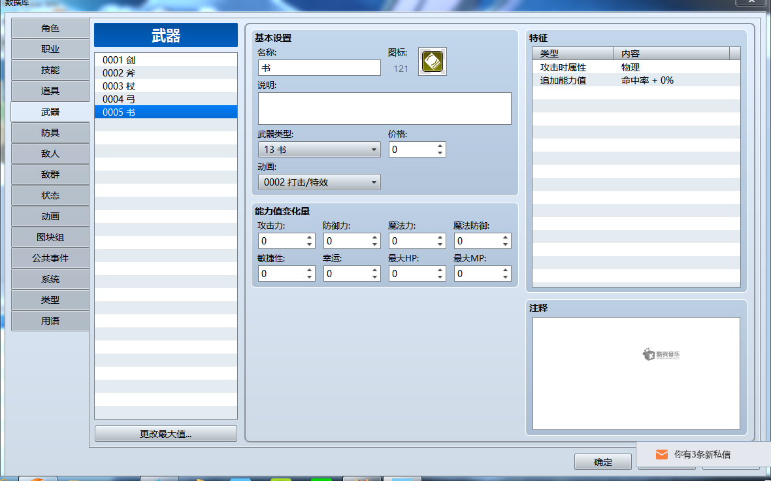771x481 pixels.
Task: Choose weapon 0003 杖 from the list
Action: tap(166, 86)
